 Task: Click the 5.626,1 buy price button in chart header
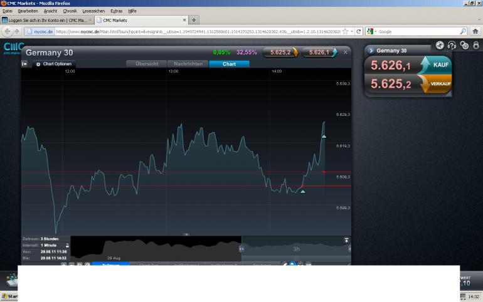[x=319, y=52]
